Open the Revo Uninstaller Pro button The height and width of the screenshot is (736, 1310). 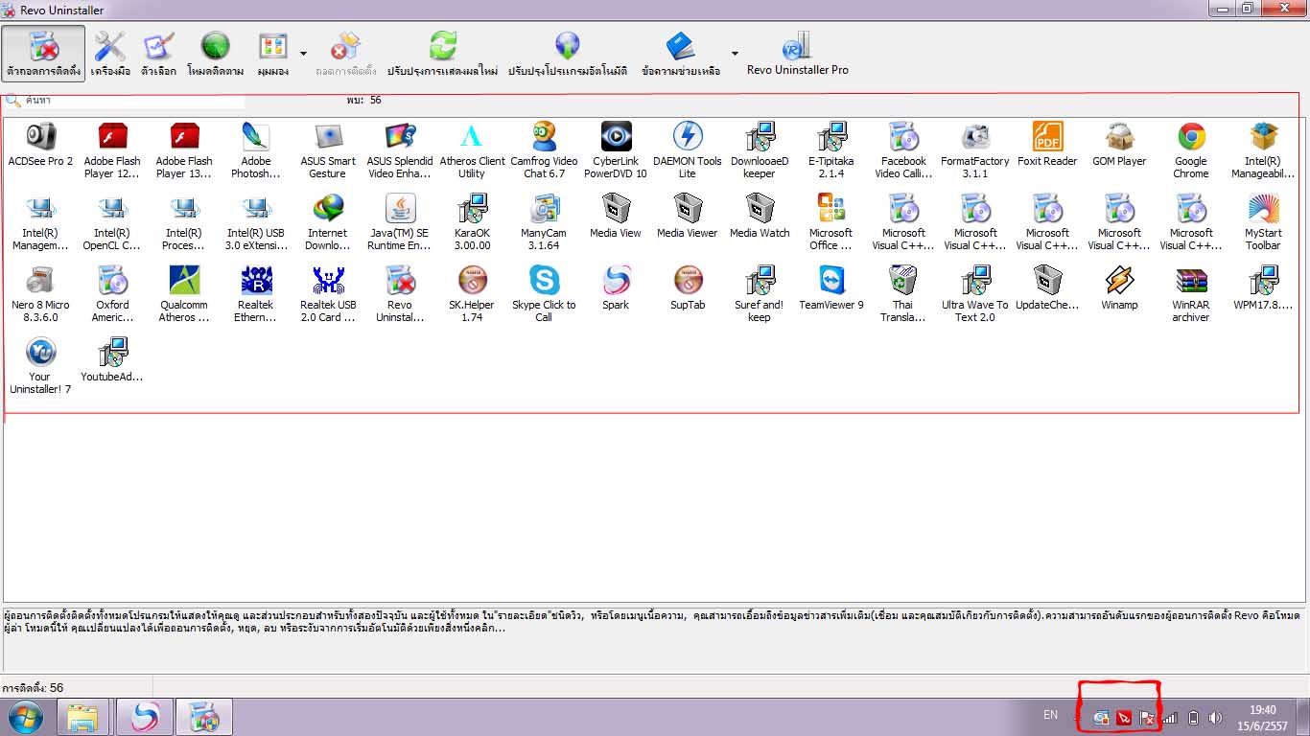(797, 54)
